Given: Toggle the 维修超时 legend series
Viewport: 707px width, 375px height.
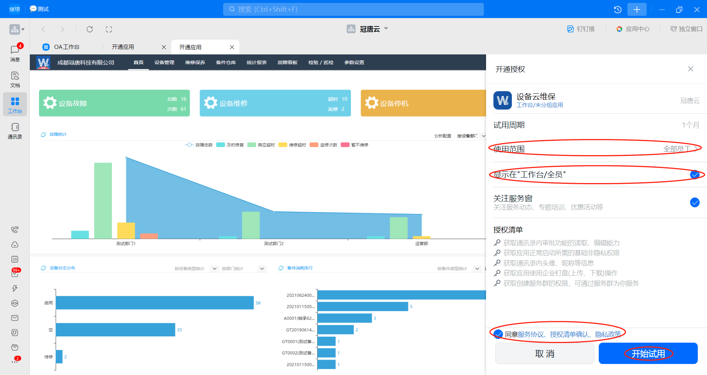Looking at the screenshot, I should 292,145.
